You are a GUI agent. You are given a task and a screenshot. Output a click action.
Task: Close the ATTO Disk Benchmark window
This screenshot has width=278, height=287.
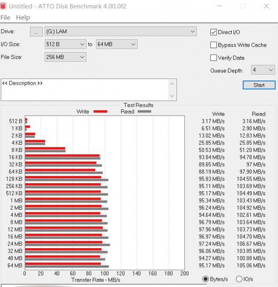point(266,6)
